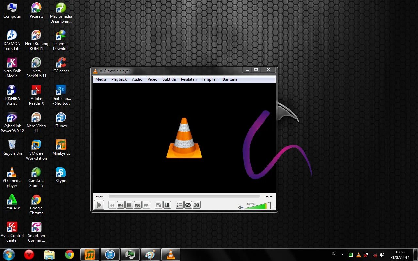Viewport: 418px width, 261px height.
Task: Select Nero Video 11 icon
Action: [37, 123]
